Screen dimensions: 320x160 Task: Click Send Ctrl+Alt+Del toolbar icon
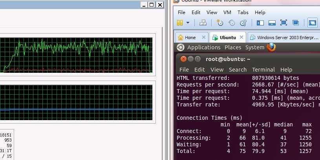pyautogui.click(x=203, y=23)
